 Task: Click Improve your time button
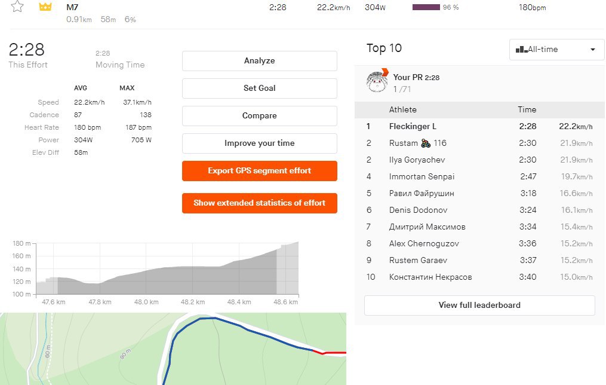[x=259, y=143]
